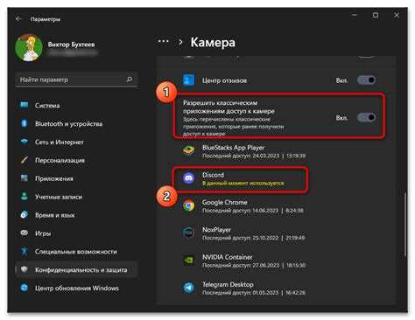Maximize the Settings window
The image size is (415, 320).
376,15
